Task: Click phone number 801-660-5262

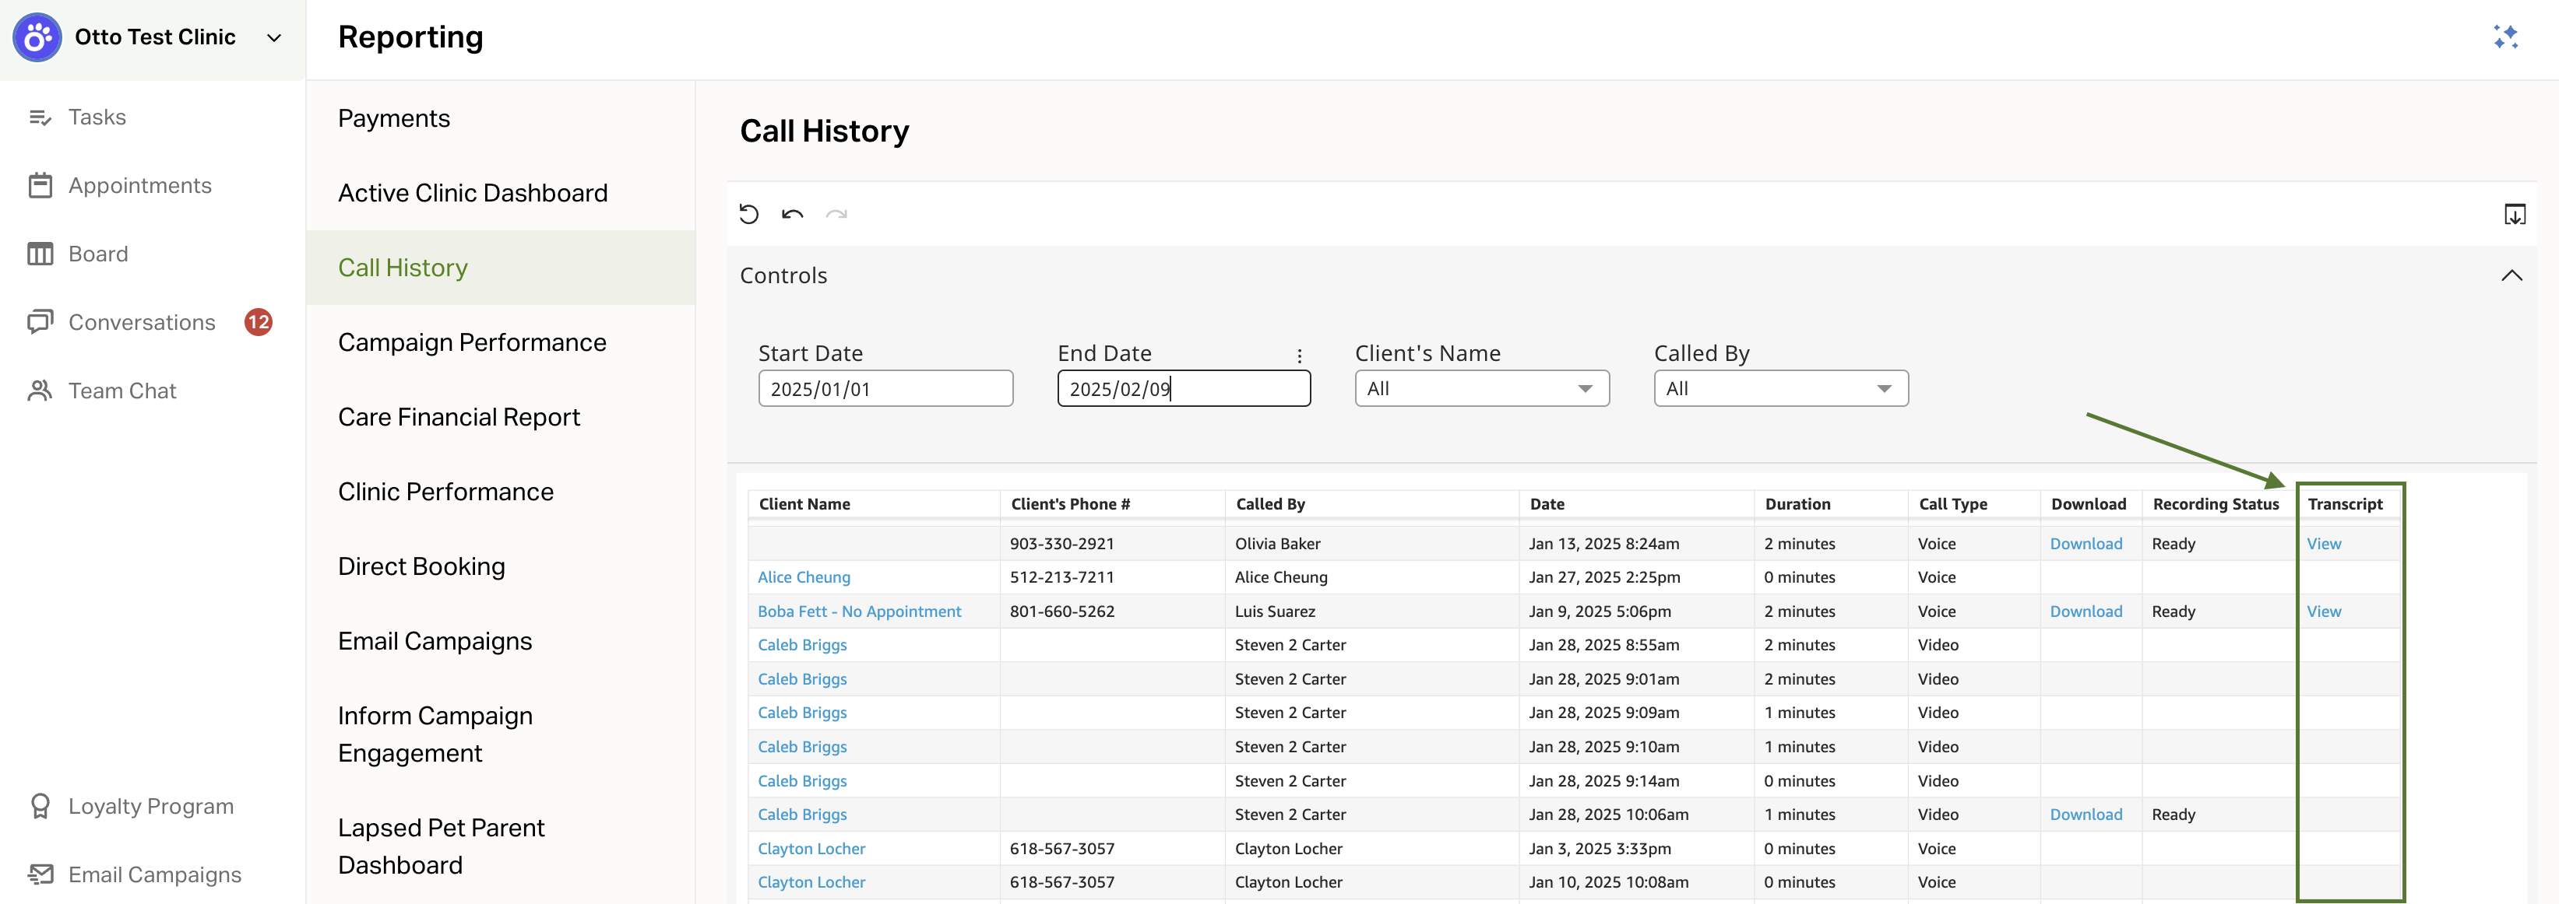Action: [x=1061, y=611]
